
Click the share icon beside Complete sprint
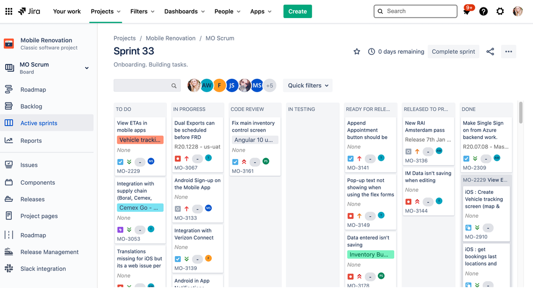(x=490, y=52)
